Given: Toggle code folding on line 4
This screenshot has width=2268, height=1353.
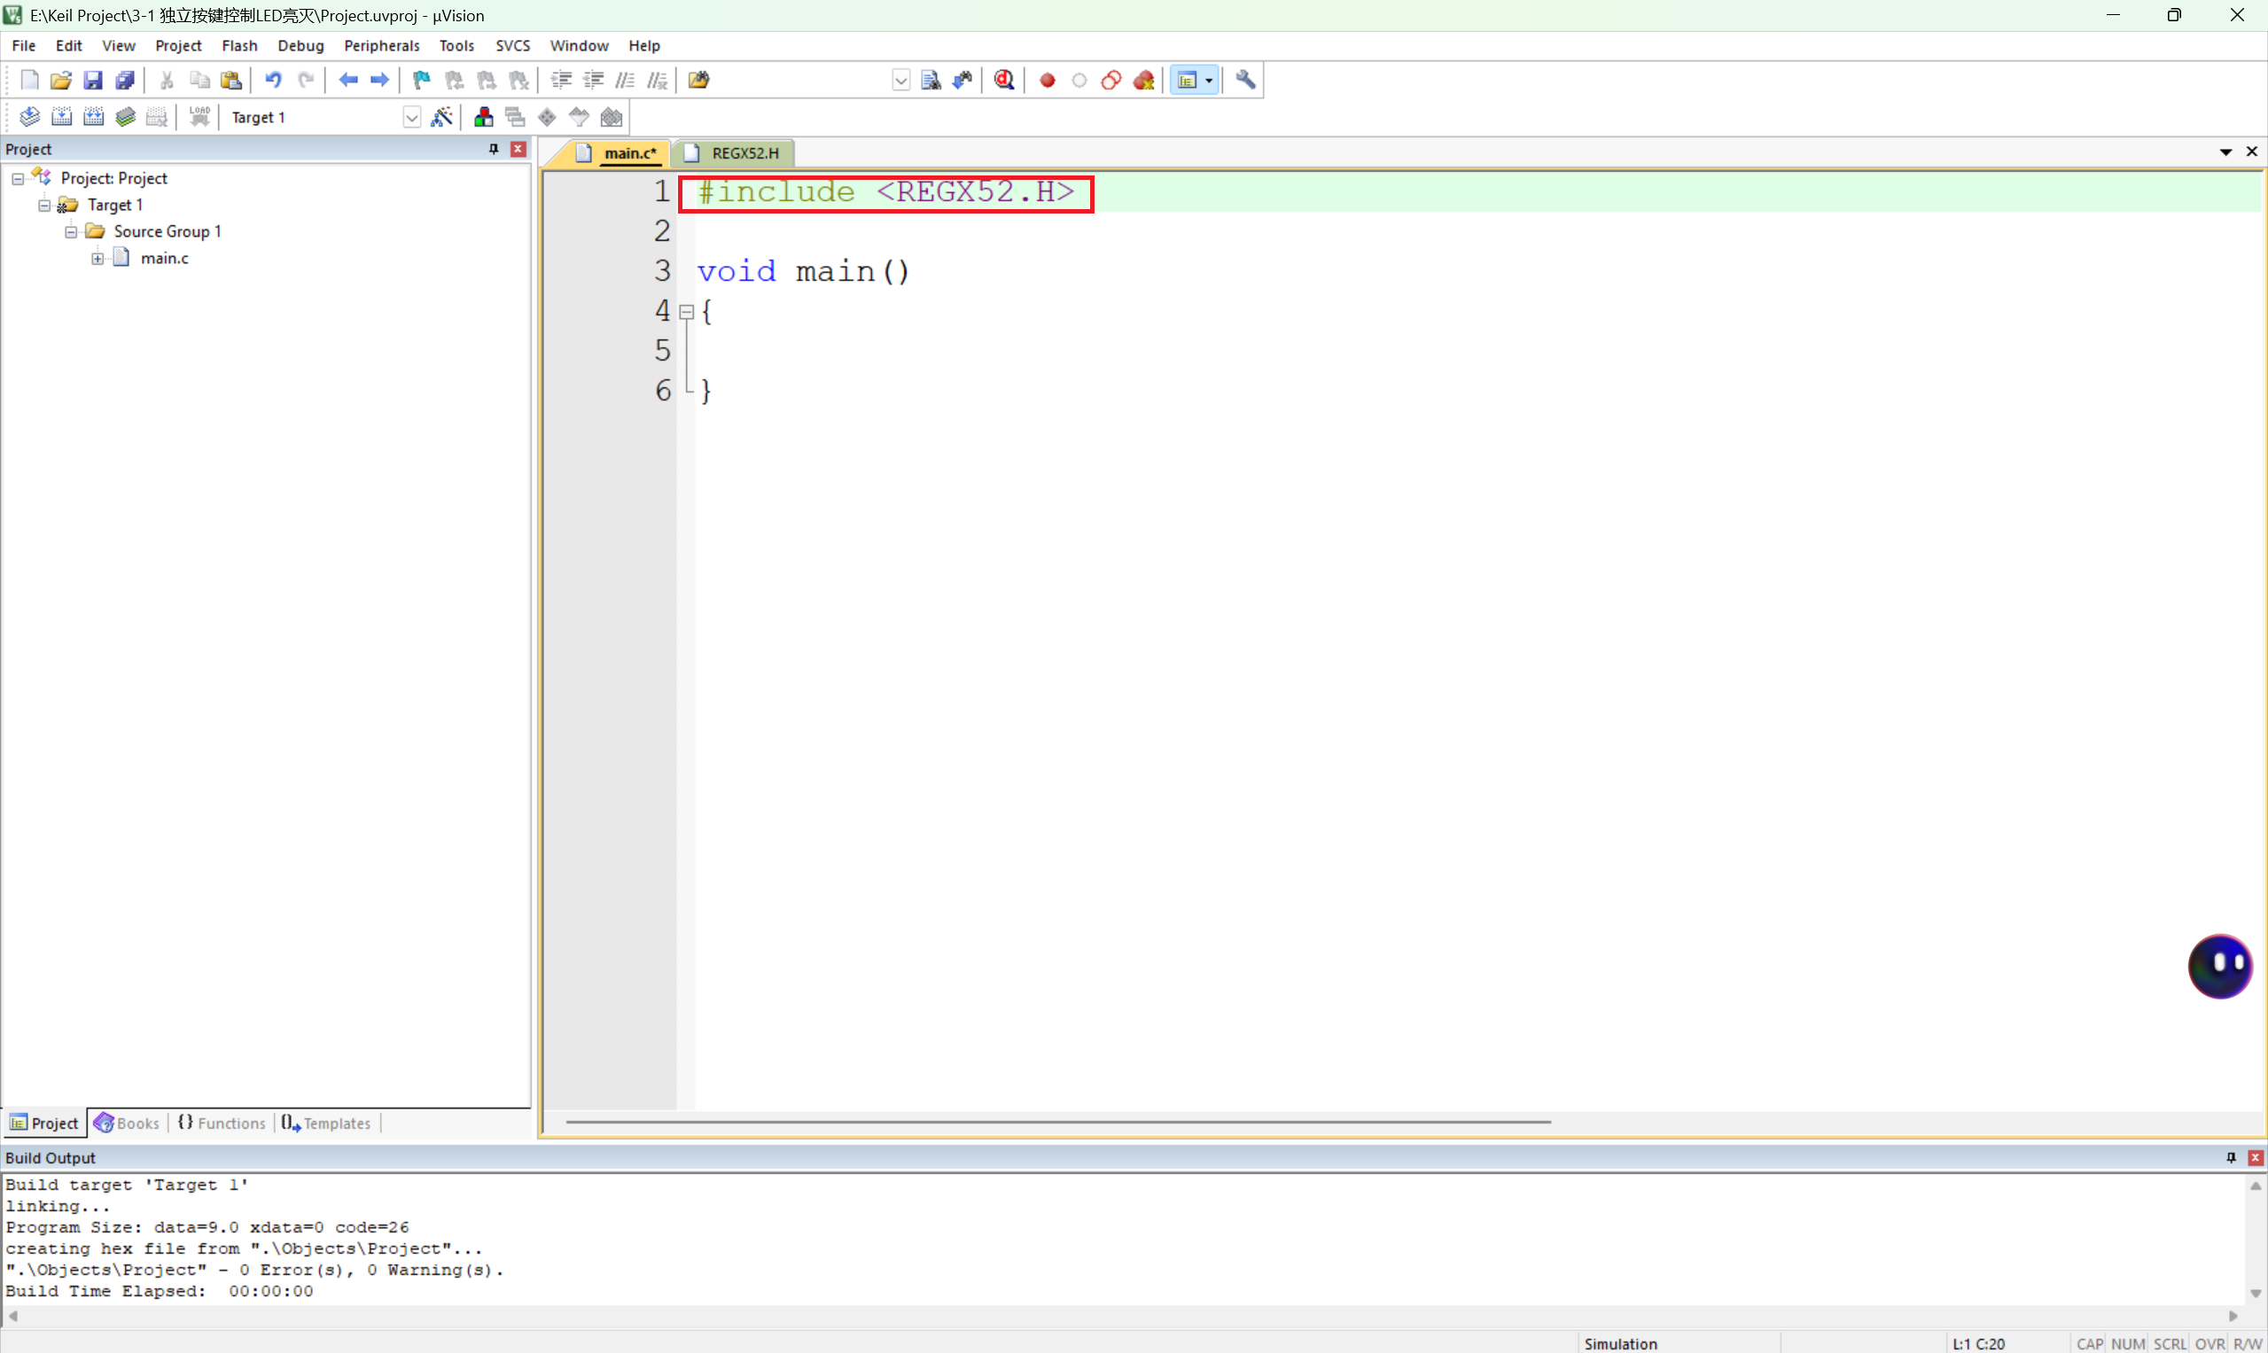Looking at the screenshot, I should click(687, 312).
